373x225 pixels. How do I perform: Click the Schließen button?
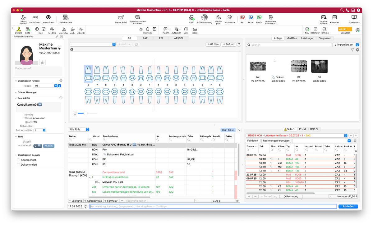pos(348,206)
